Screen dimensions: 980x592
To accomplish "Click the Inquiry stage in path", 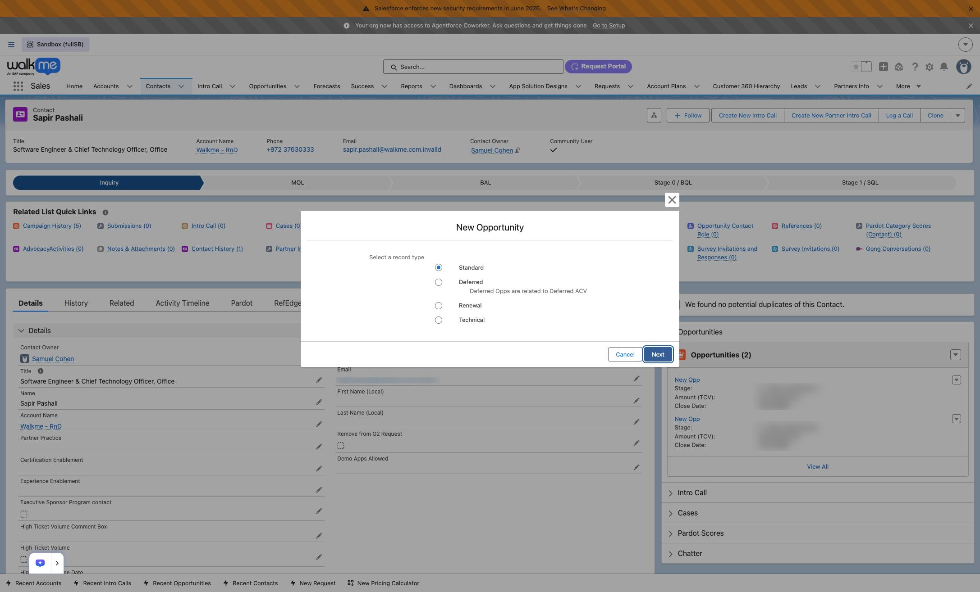I will (x=109, y=183).
